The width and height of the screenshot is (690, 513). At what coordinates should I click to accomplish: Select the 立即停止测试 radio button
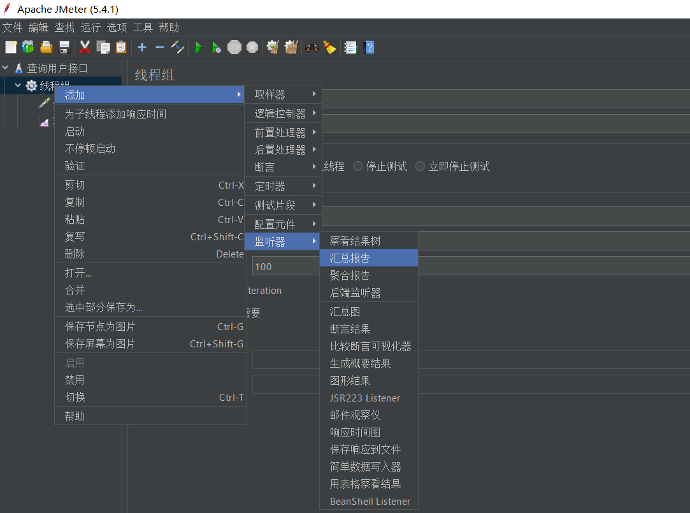pyautogui.click(x=420, y=166)
